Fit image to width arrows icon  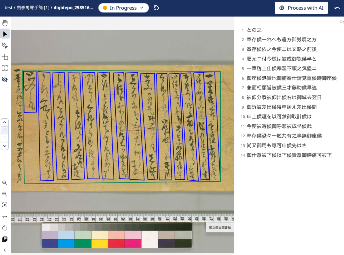pyautogui.click(x=5, y=217)
